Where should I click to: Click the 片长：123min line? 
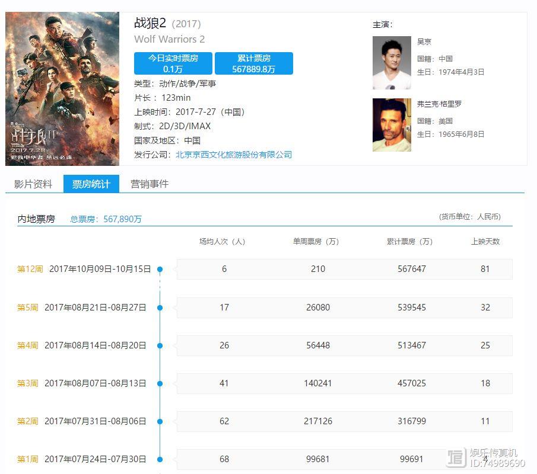(163, 98)
